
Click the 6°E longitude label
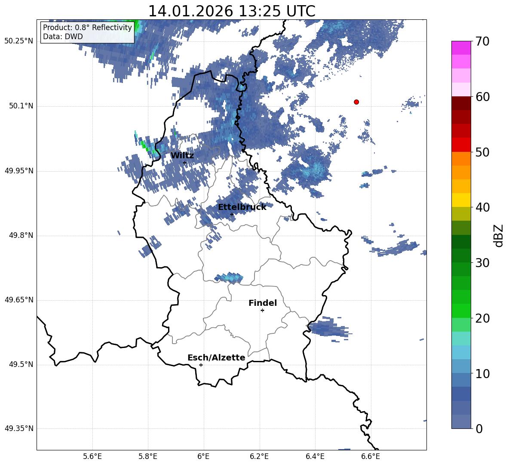coord(203,456)
